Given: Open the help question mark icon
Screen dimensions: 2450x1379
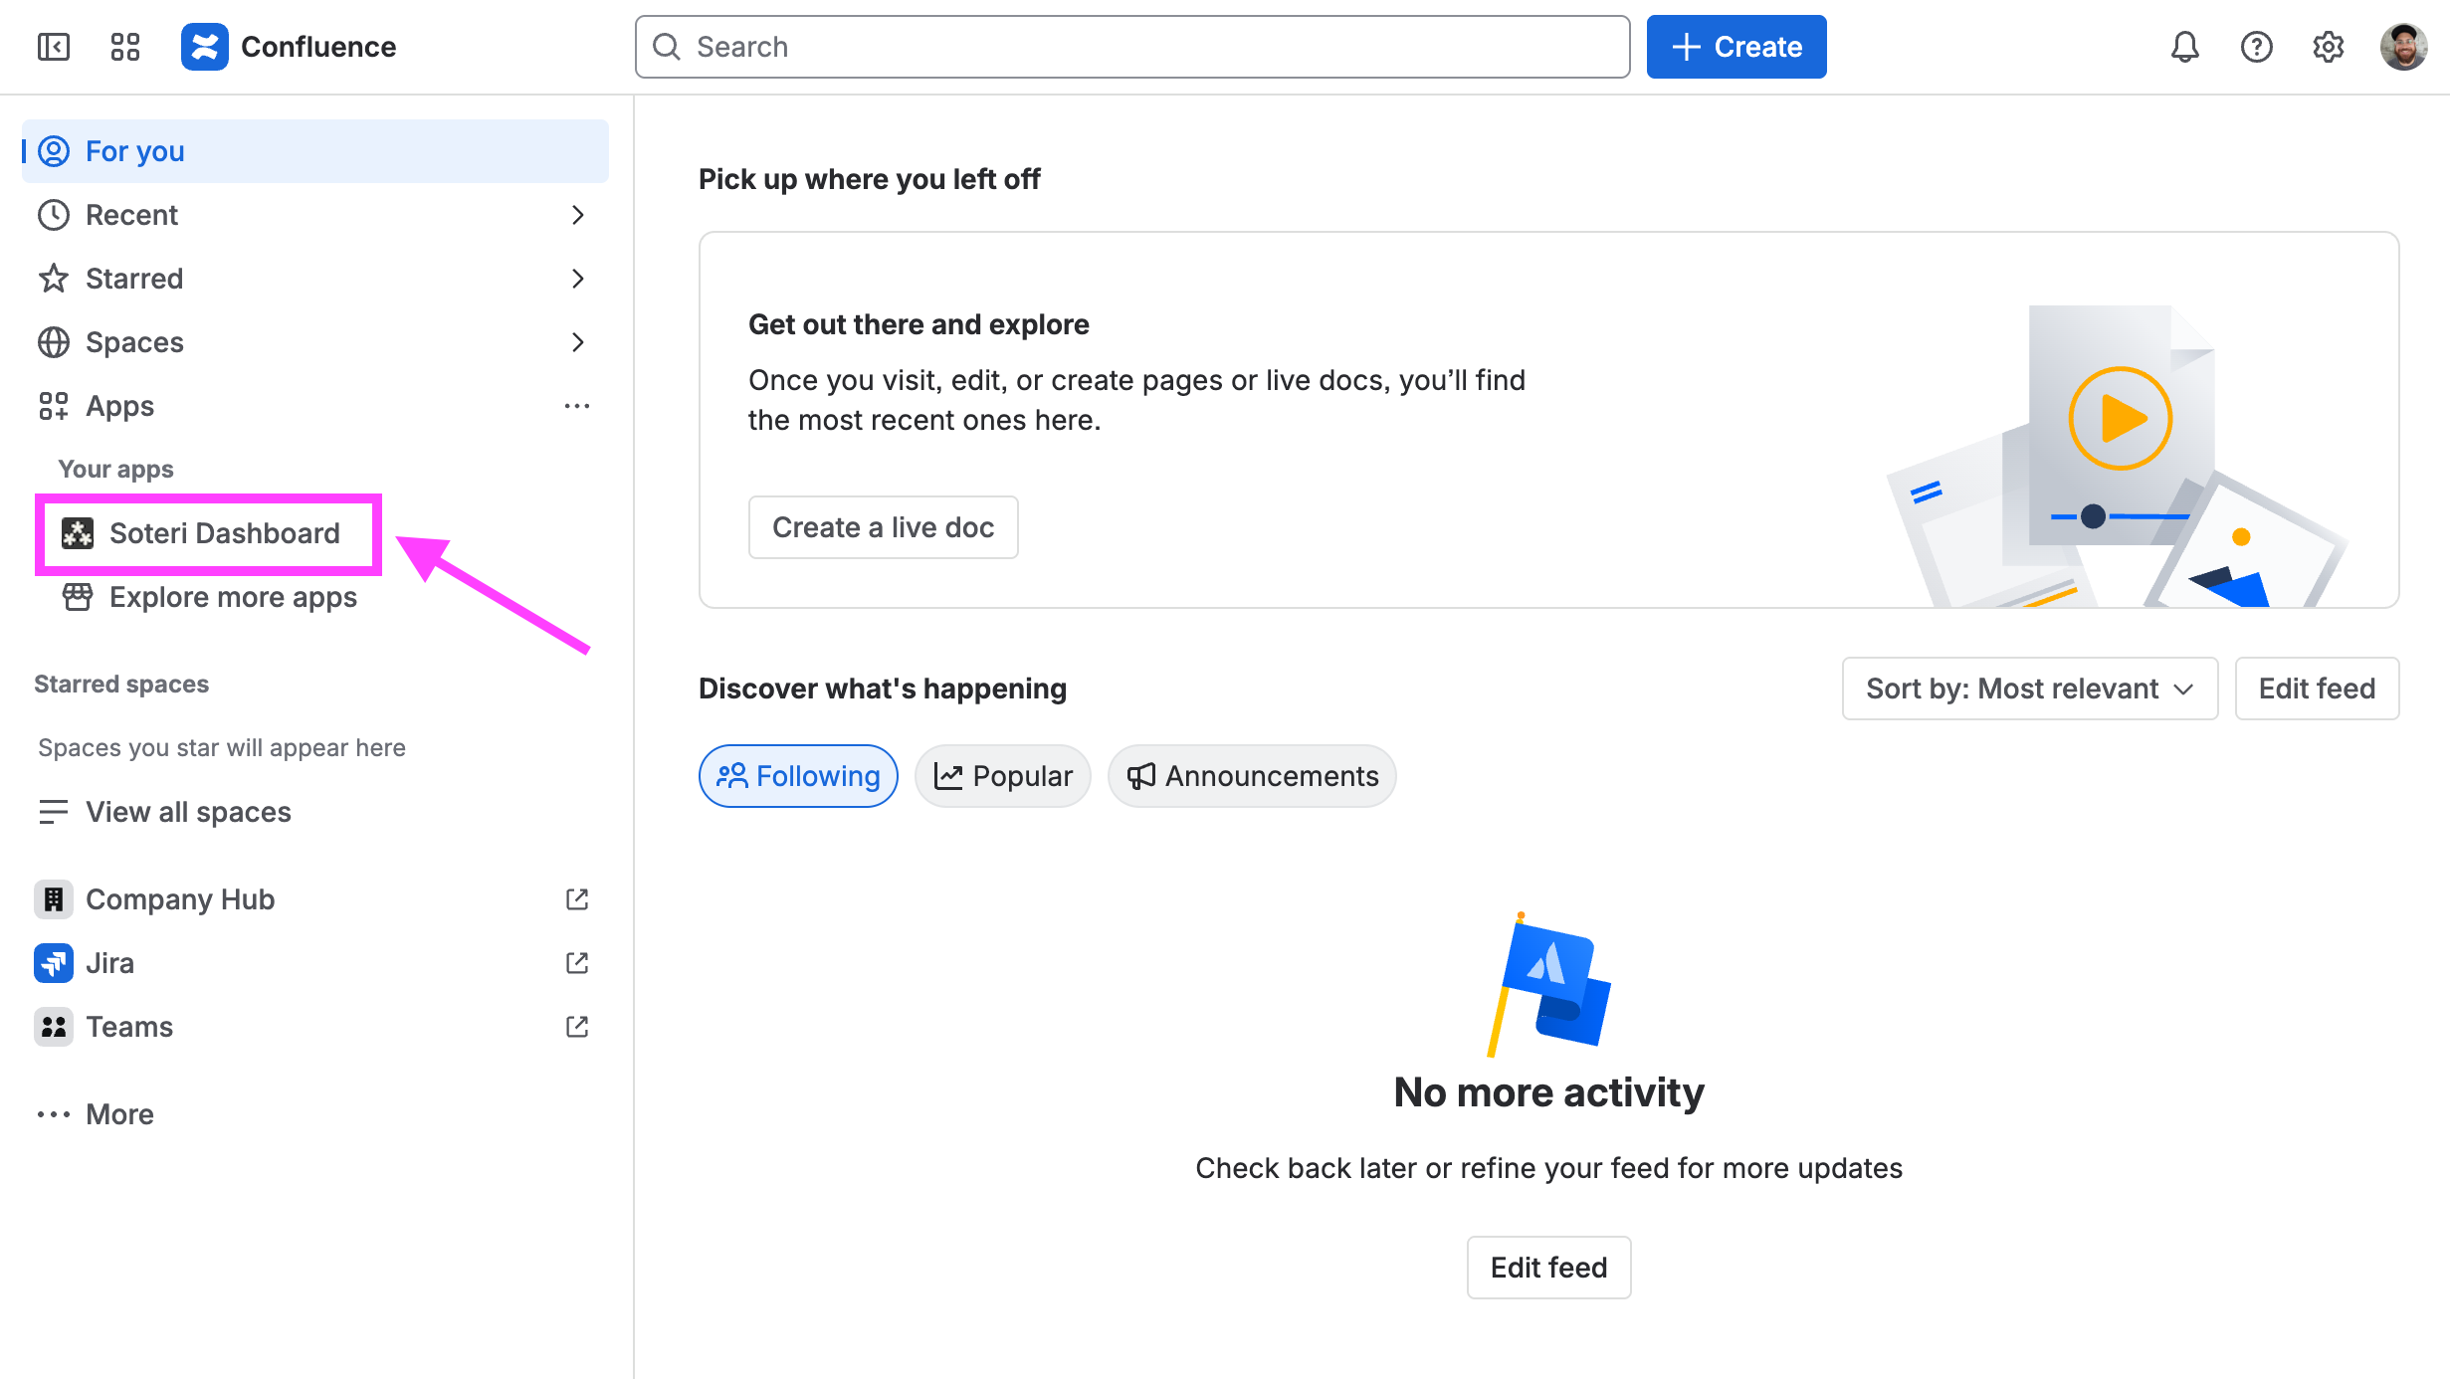Looking at the screenshot, I should [2256, 47].
